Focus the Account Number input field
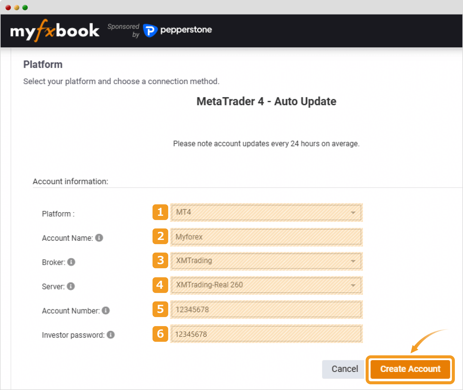This screenshot has width=463, height=390. pyautogui.click(x=266, y=310)
